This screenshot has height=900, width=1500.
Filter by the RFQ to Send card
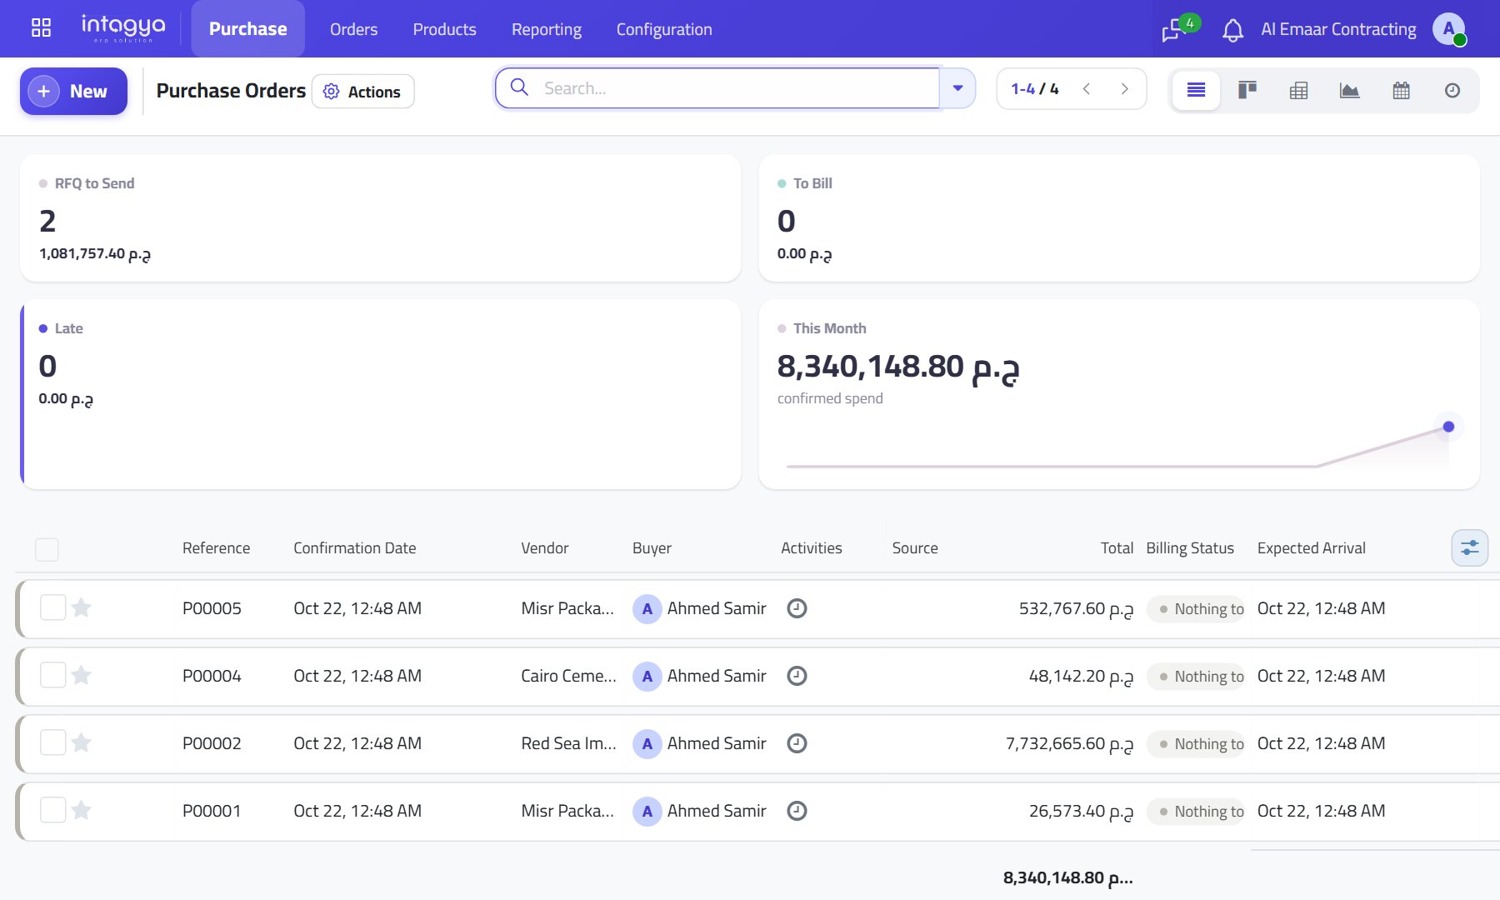click(x=380, y=218)
